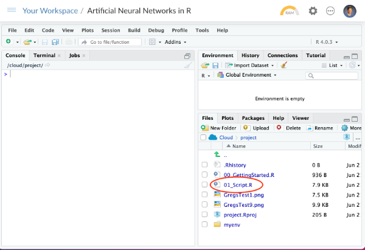Open the 01_Script.R file link
This screenshot has height=250, width=365.
238,185
